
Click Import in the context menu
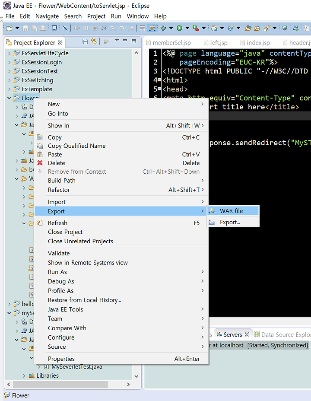121,202
